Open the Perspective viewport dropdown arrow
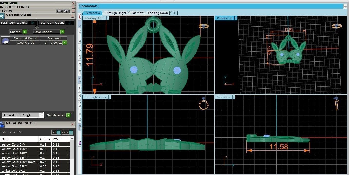 pyautogui.click(x=235, y=18)
